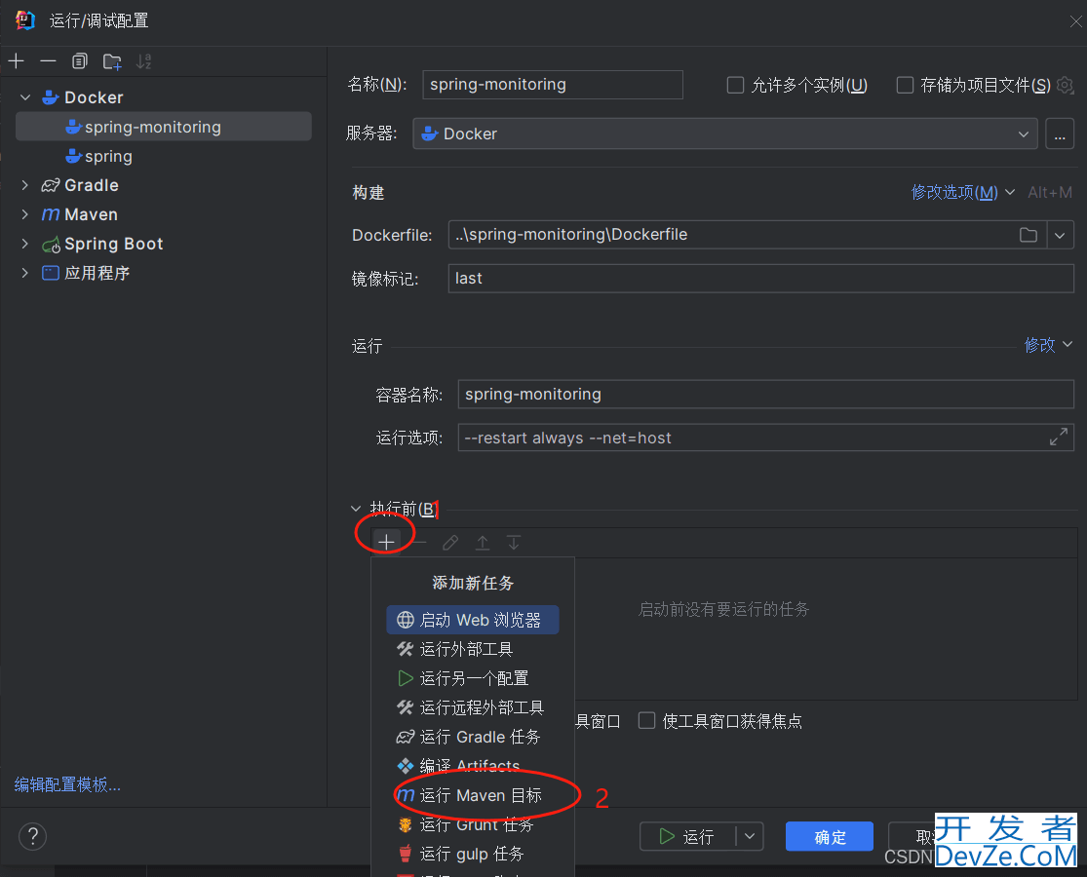Click the 容器名称 container name field
The width and height of the screenshot is (1087, 877).
click(765, 395)
